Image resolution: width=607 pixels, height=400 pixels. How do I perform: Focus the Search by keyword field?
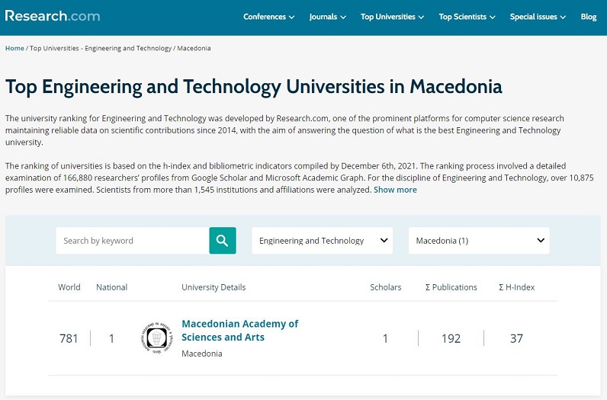132,241
